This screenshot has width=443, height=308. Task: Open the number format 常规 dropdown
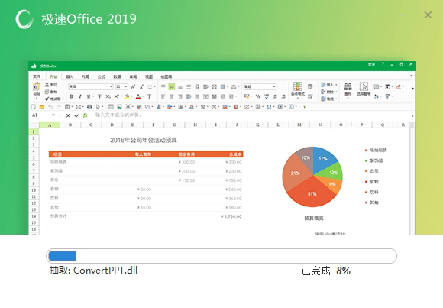point(274,87)
